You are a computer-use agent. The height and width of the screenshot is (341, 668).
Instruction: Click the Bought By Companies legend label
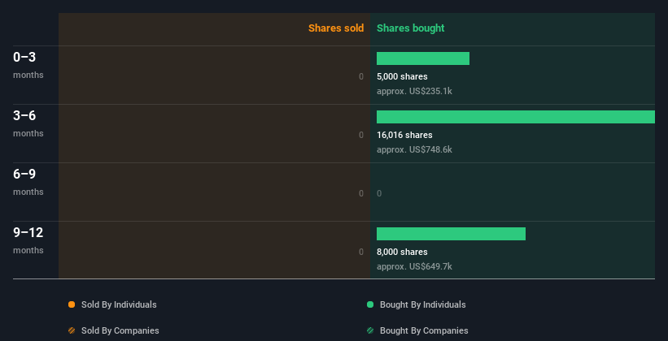point(424,330)
